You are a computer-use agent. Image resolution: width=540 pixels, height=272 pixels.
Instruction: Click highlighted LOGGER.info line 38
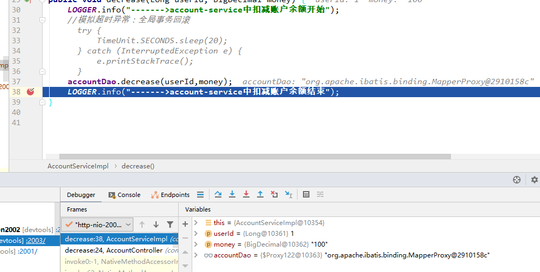tap(203, 92)
